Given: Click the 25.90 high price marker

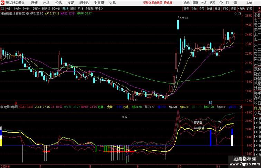Looking at the screenshot, I should [185, 18].
